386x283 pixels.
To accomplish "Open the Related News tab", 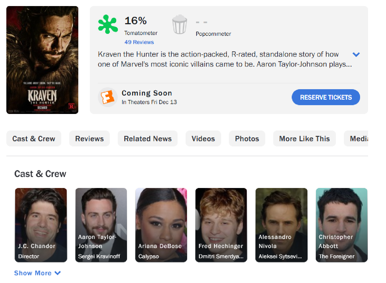I will (148, 138).
